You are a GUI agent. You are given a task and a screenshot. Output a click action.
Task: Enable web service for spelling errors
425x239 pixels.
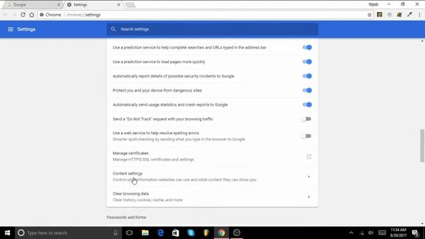tap(306, 136)
